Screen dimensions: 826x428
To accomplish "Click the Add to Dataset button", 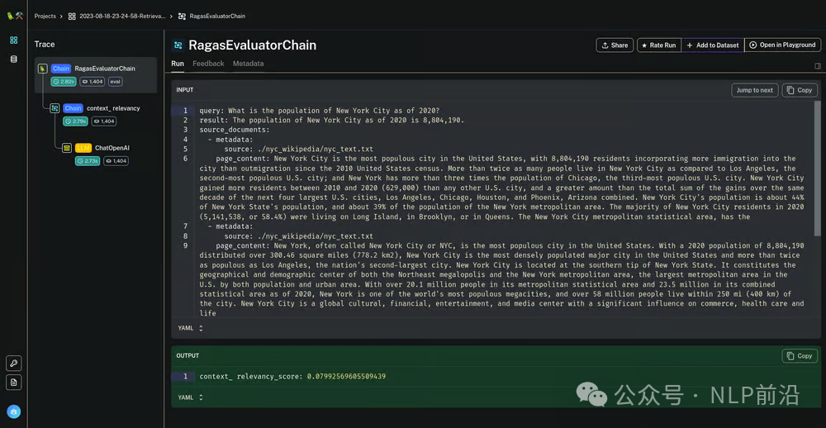I will 712,45.
